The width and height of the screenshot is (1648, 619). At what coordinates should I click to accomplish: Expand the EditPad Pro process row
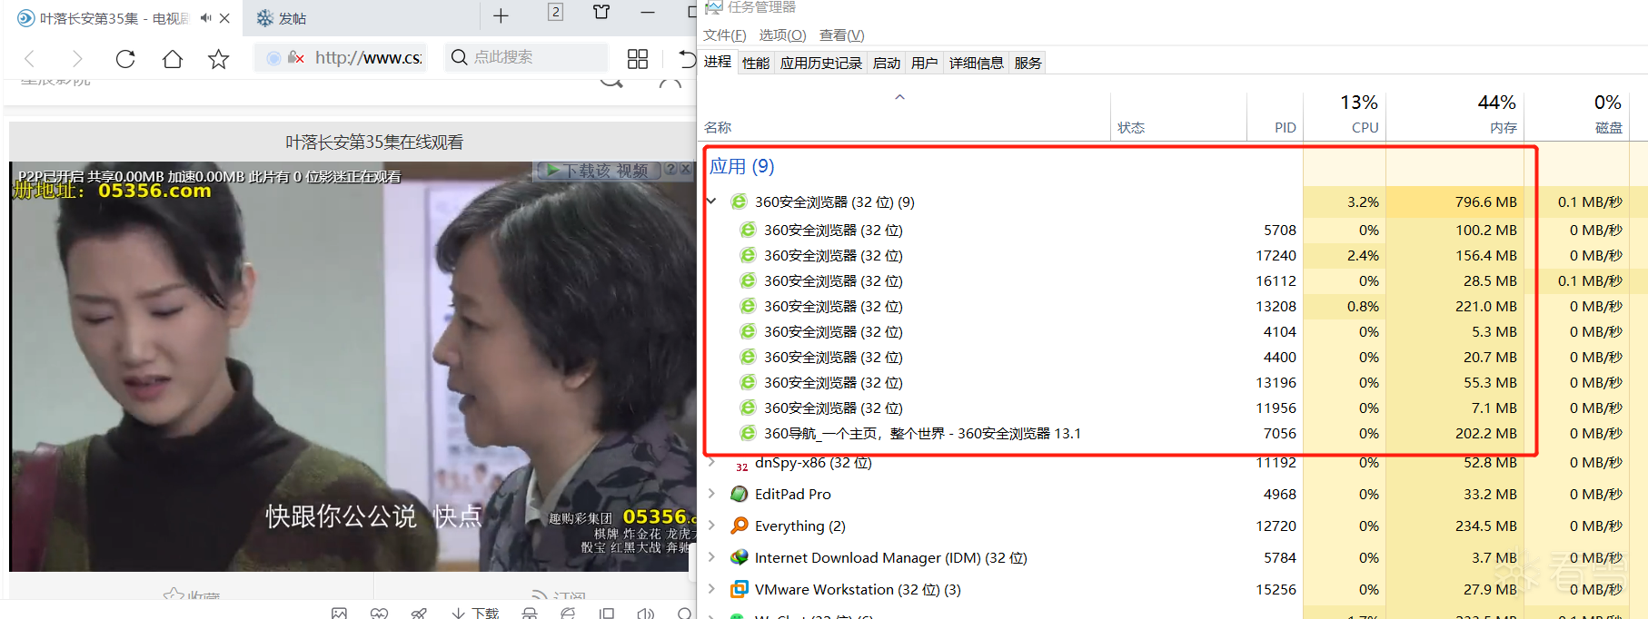[711, 494]
